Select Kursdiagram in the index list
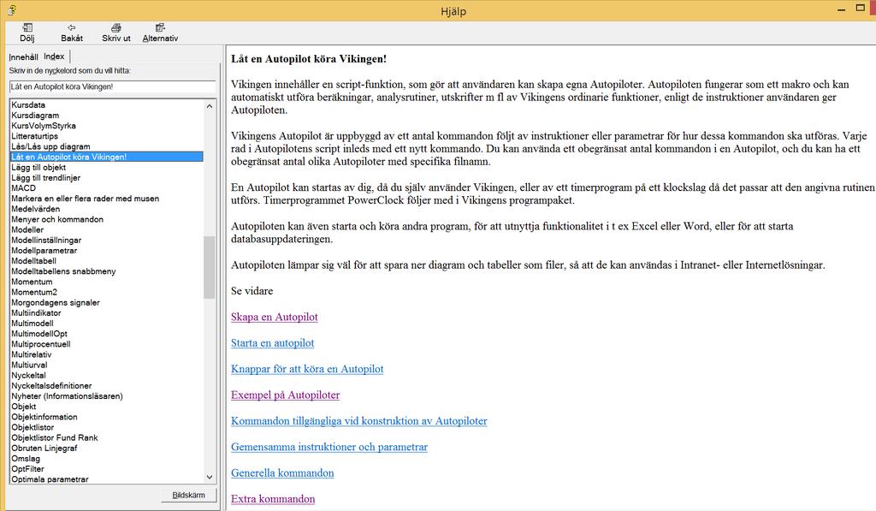The image size is (876, 511). (35, 116)
